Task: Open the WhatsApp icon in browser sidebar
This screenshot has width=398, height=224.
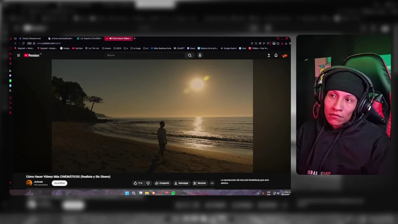Action: click(10, 81)
